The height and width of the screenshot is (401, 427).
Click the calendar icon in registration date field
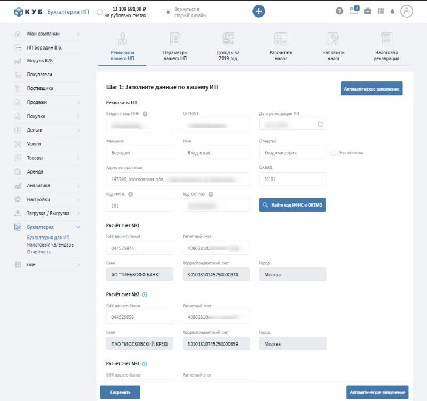[x=320, y=125]
